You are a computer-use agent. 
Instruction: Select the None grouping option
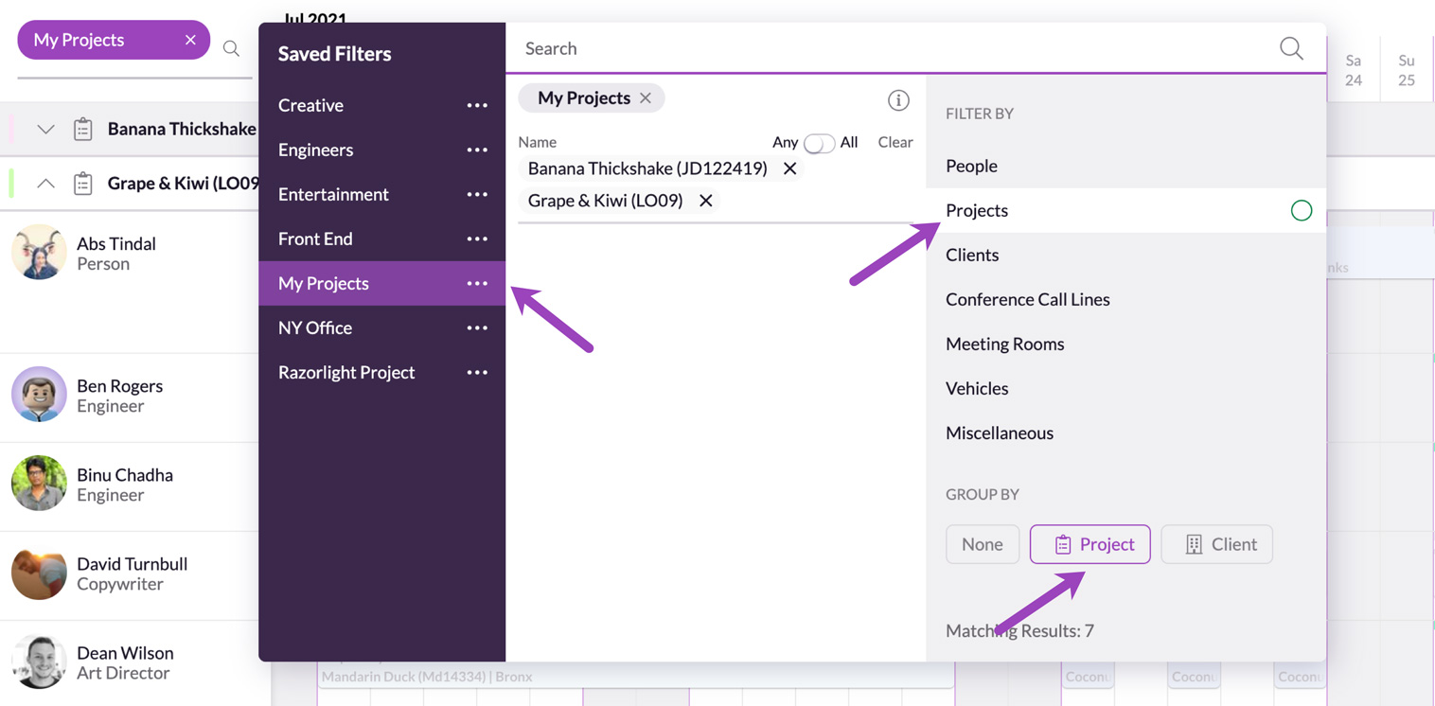coord(982,544)
